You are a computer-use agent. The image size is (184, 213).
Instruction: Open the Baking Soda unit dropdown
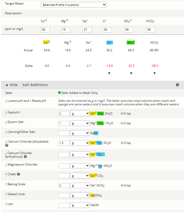(x=80, y=185)
